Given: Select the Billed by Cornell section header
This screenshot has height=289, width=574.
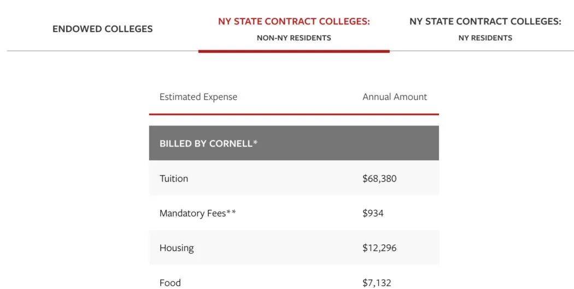Looking at the screenshot, I should pyautogui.click(x=206, y=144).
